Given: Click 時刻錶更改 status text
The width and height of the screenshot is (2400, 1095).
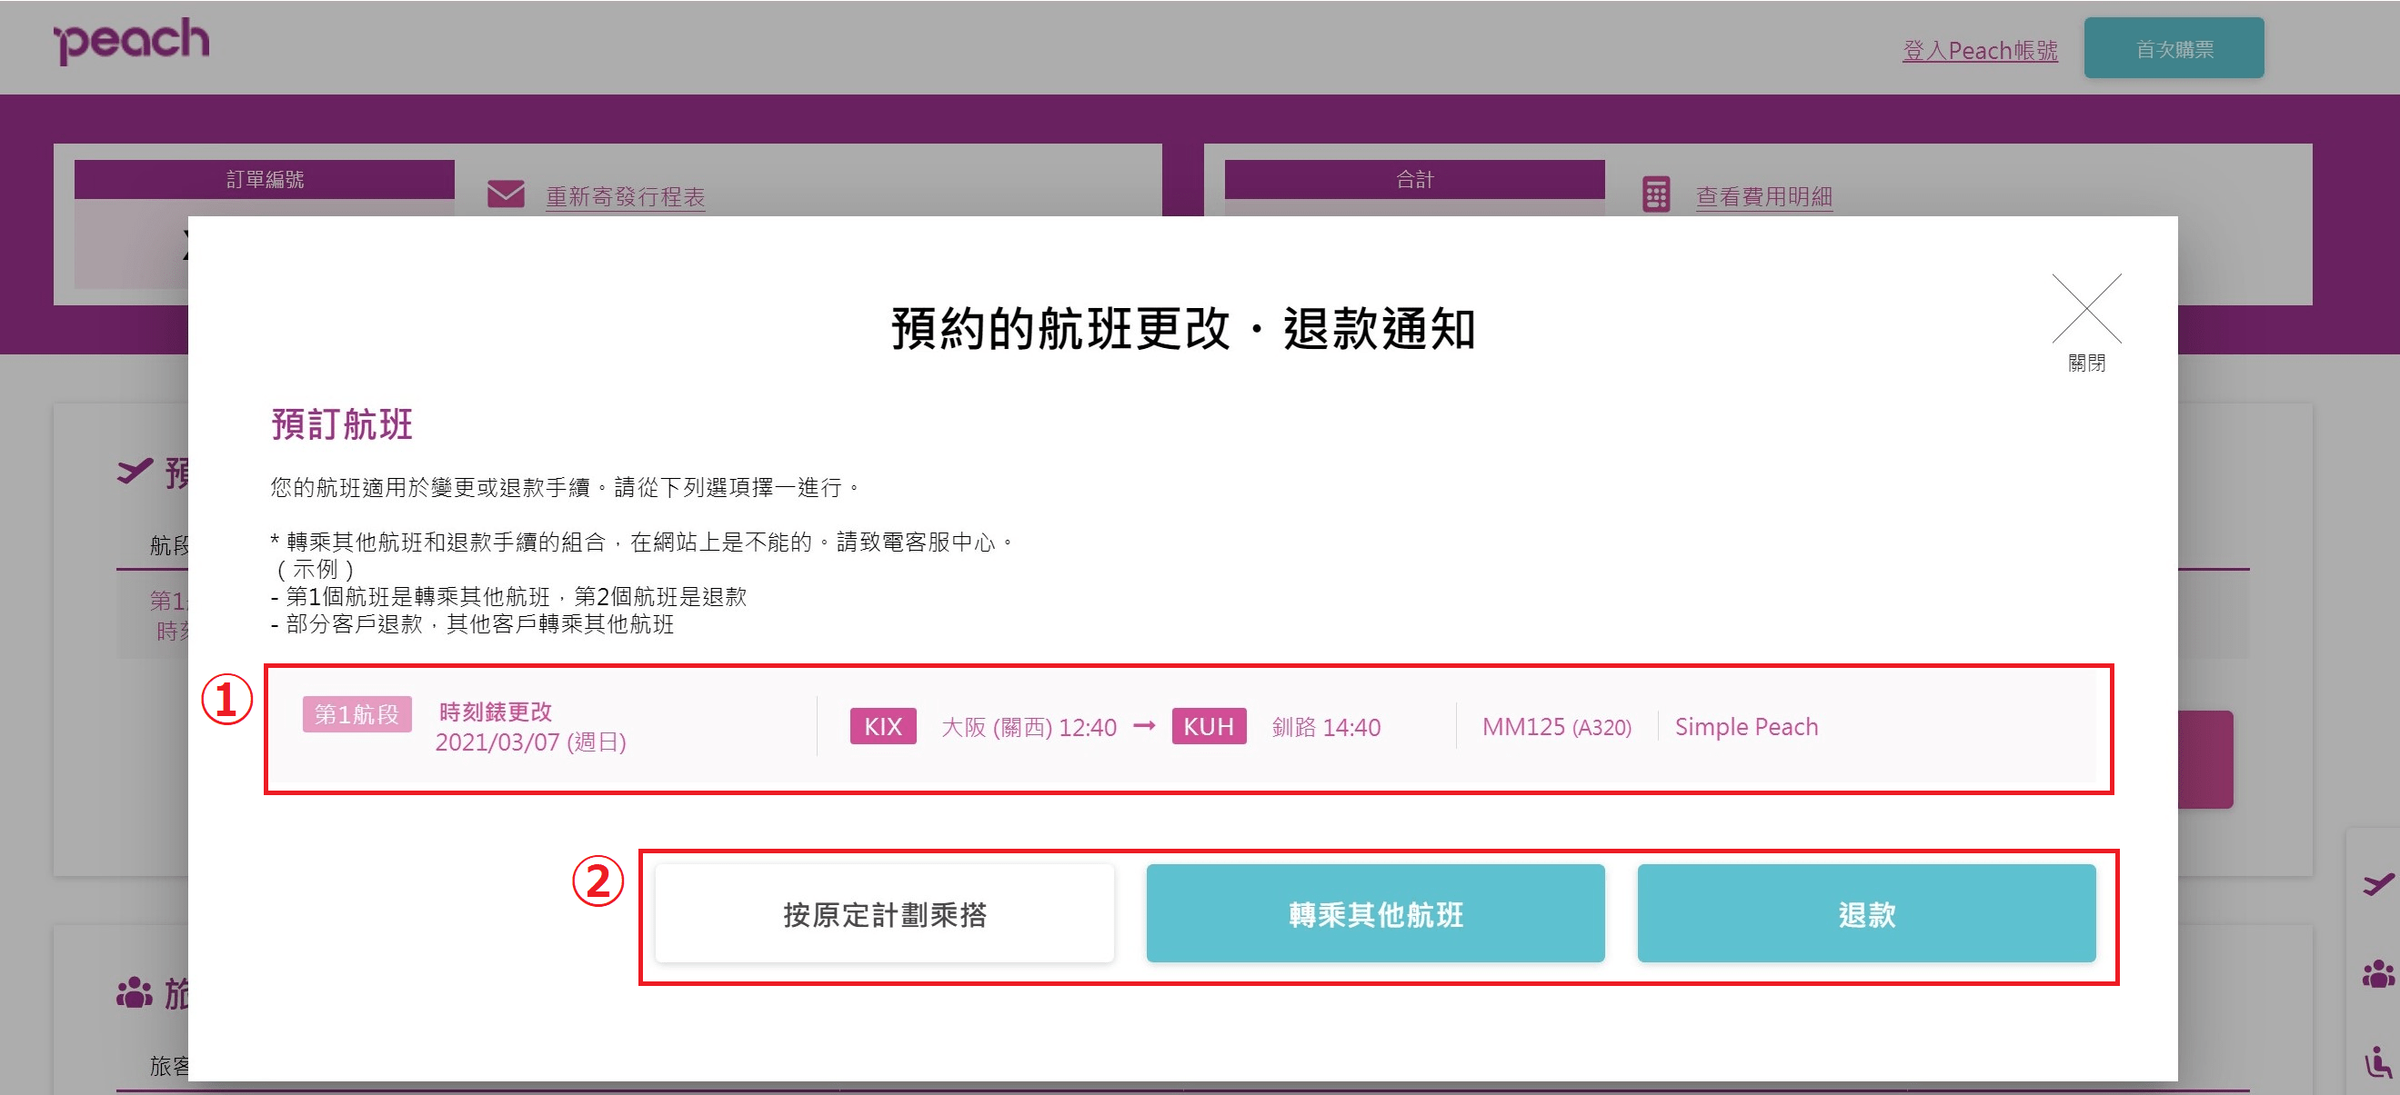Looking at the screenshot, I should tap(495, 712).
